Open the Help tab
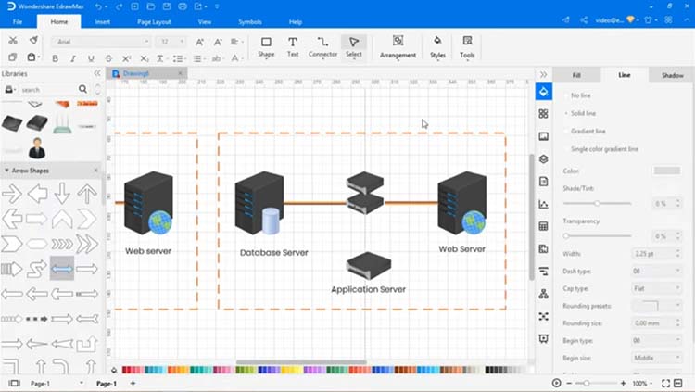Viewport: 695px width, 392px height. [x=296, y=21]
